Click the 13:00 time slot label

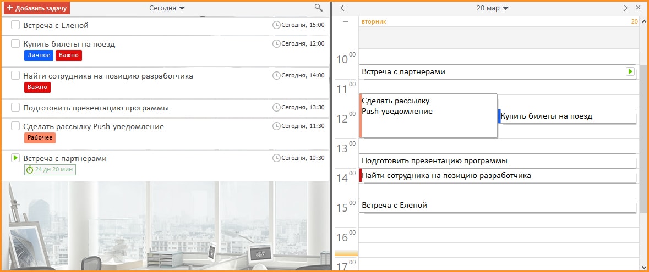(346, 148)
